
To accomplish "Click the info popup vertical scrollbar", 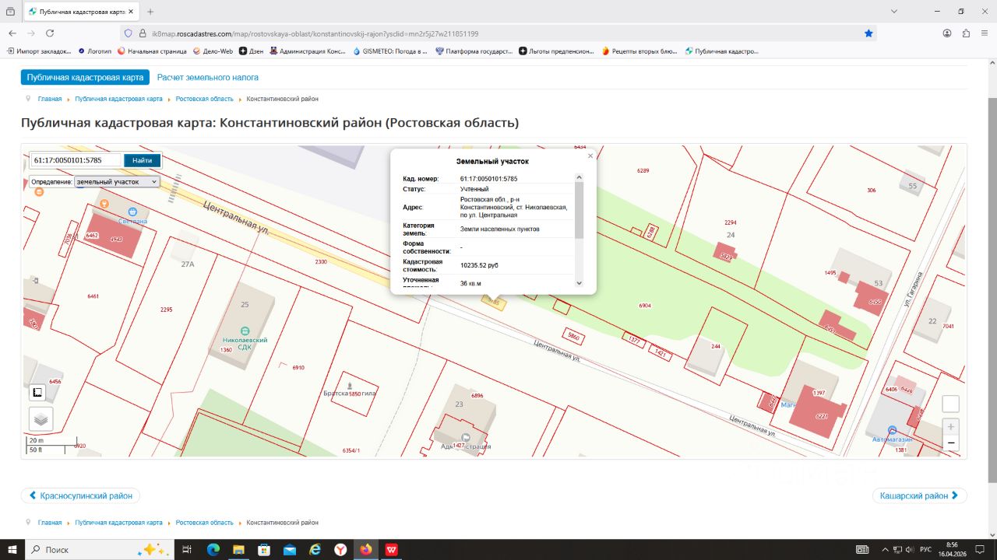I will 579,230.
